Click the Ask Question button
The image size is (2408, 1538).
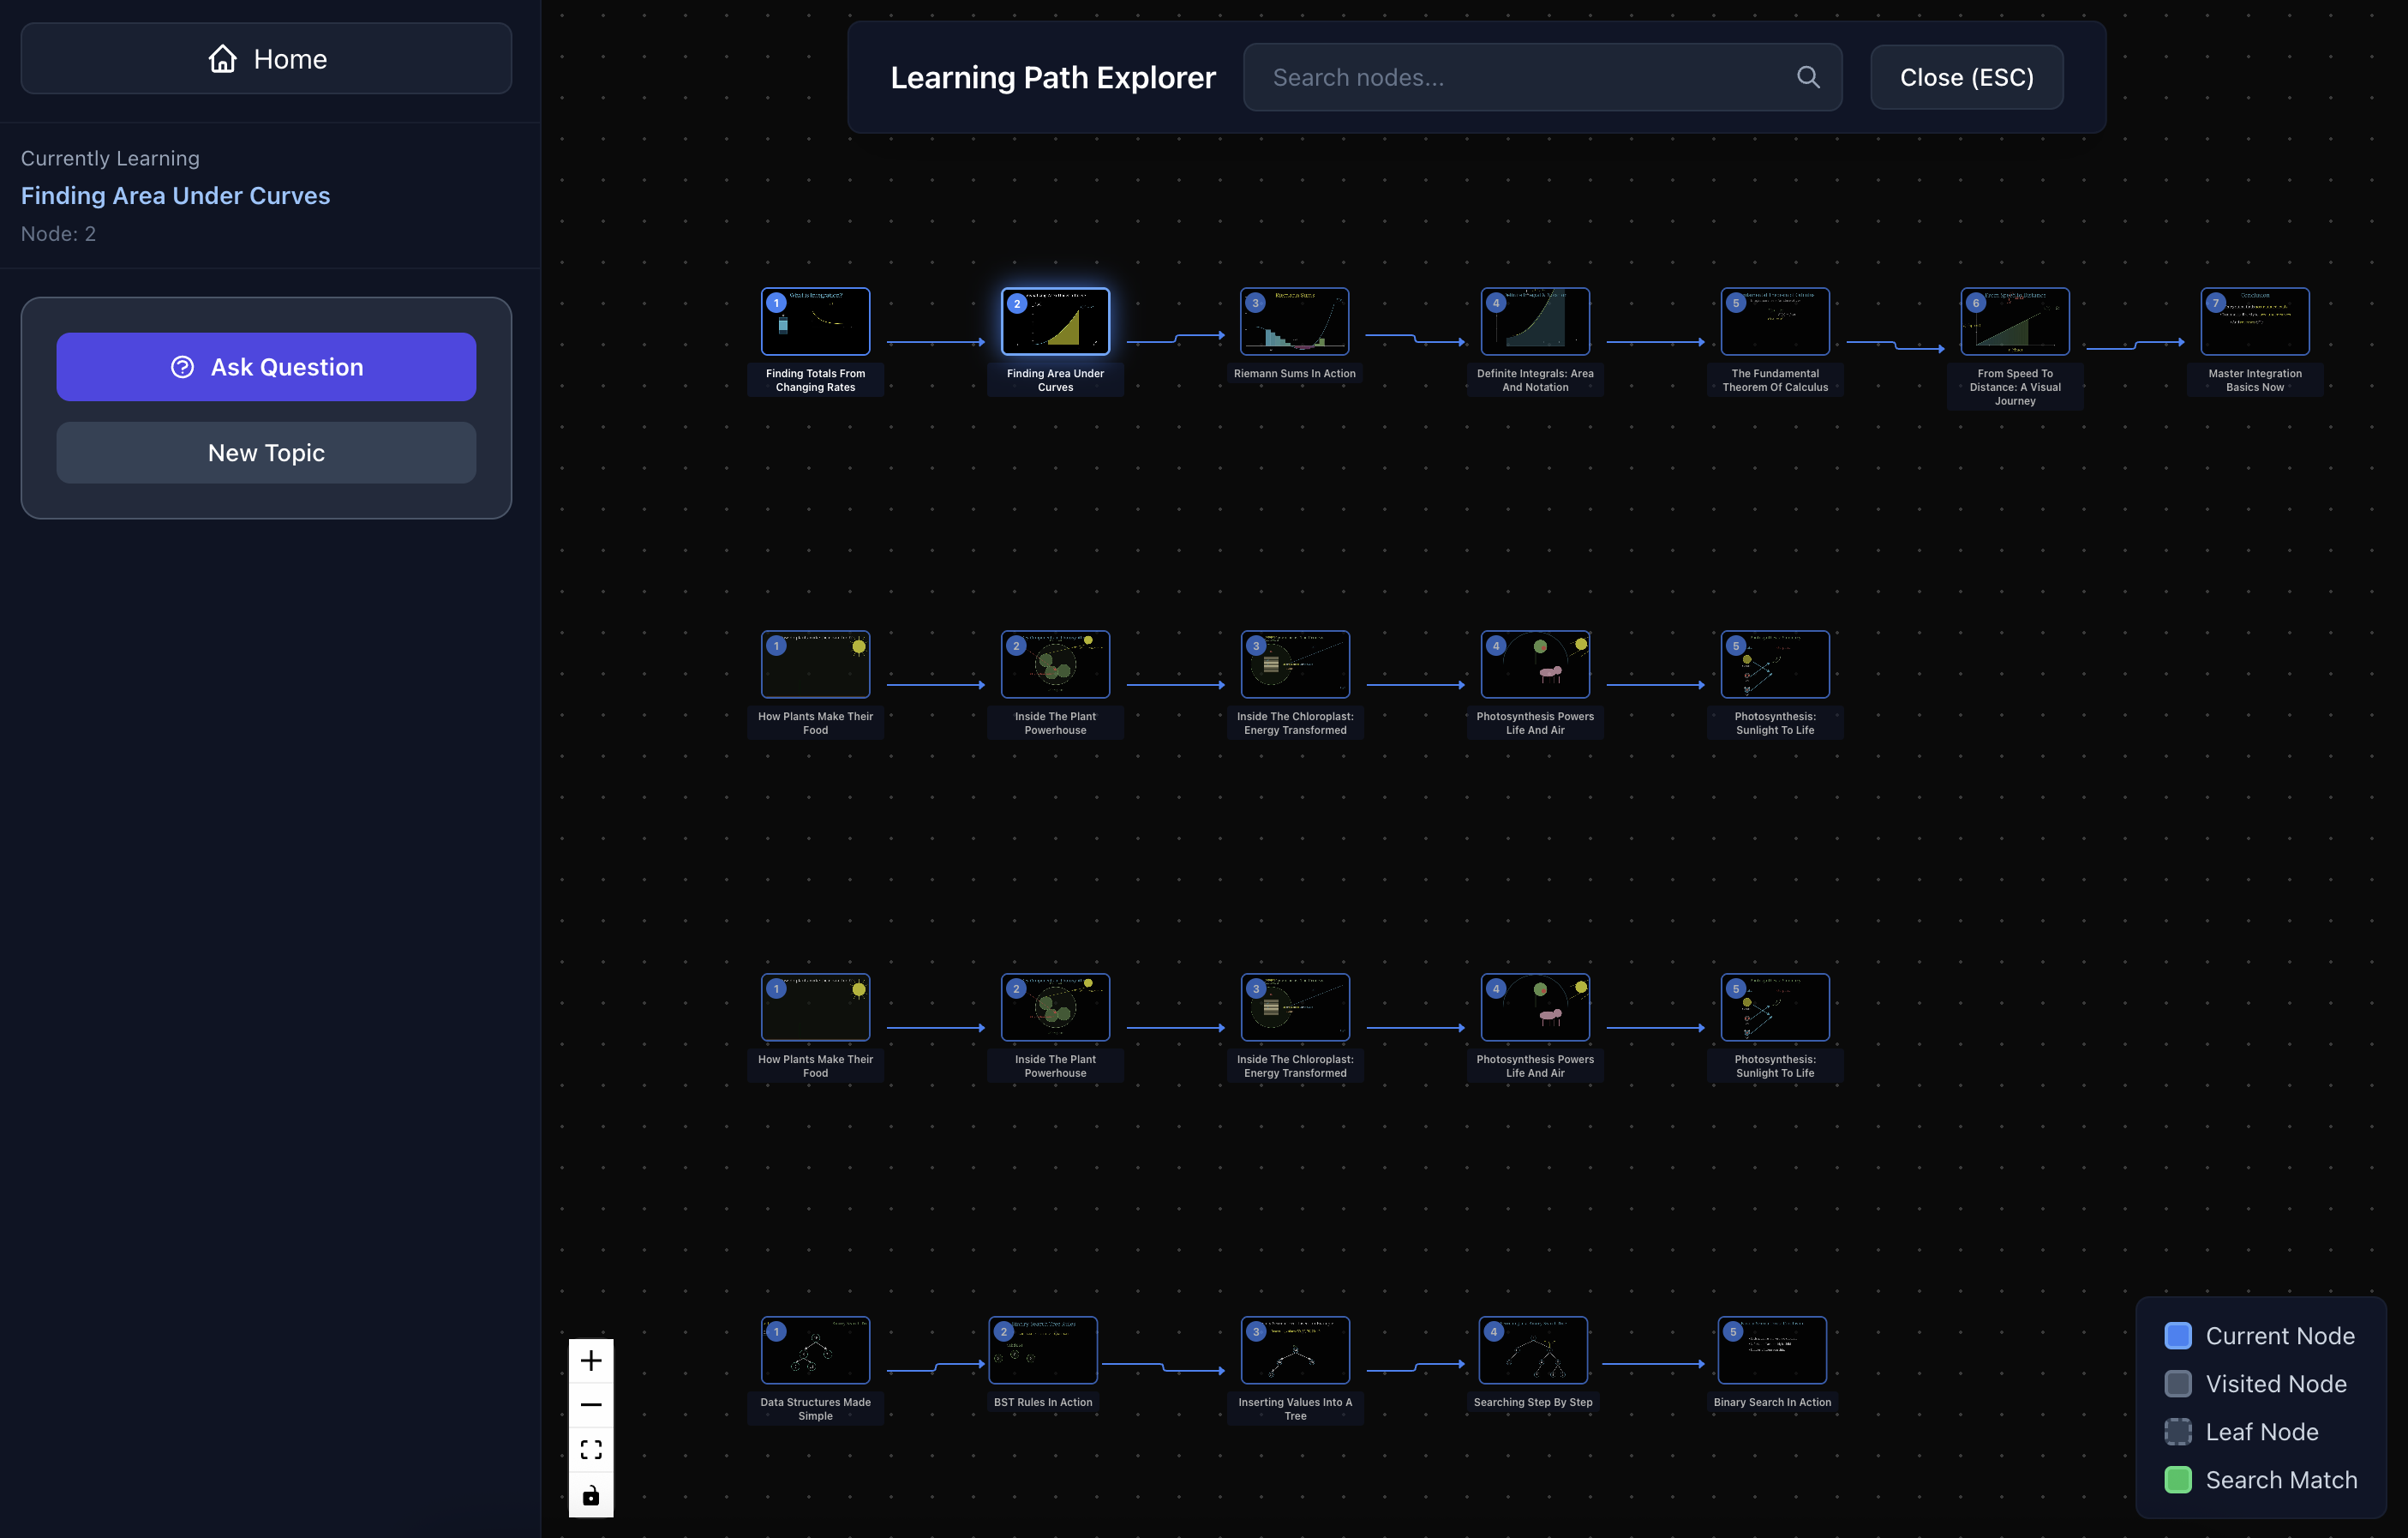click(266, 367)
